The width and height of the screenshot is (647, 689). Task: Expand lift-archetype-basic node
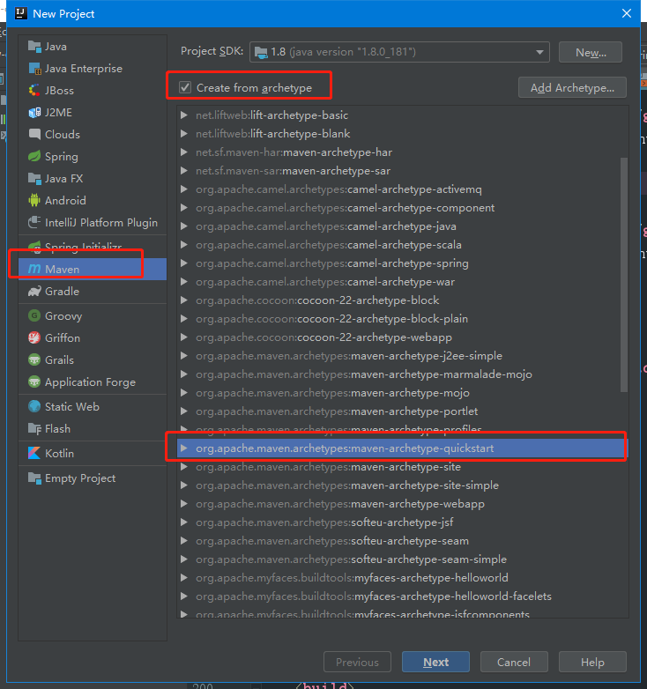[184, 115]
